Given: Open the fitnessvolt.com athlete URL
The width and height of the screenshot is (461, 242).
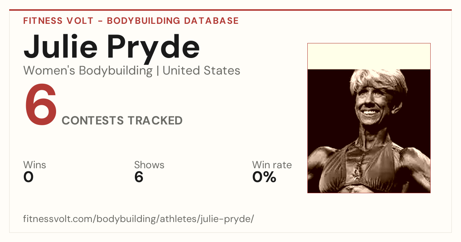Looking at the screenshot, I should (139, 219).
